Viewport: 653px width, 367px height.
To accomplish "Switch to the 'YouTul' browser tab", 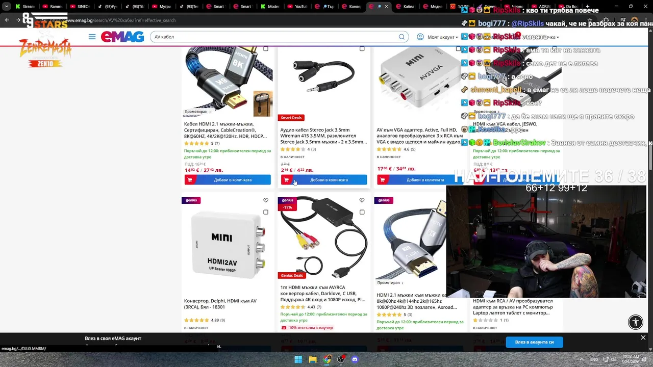I will (x=297, y=7).
